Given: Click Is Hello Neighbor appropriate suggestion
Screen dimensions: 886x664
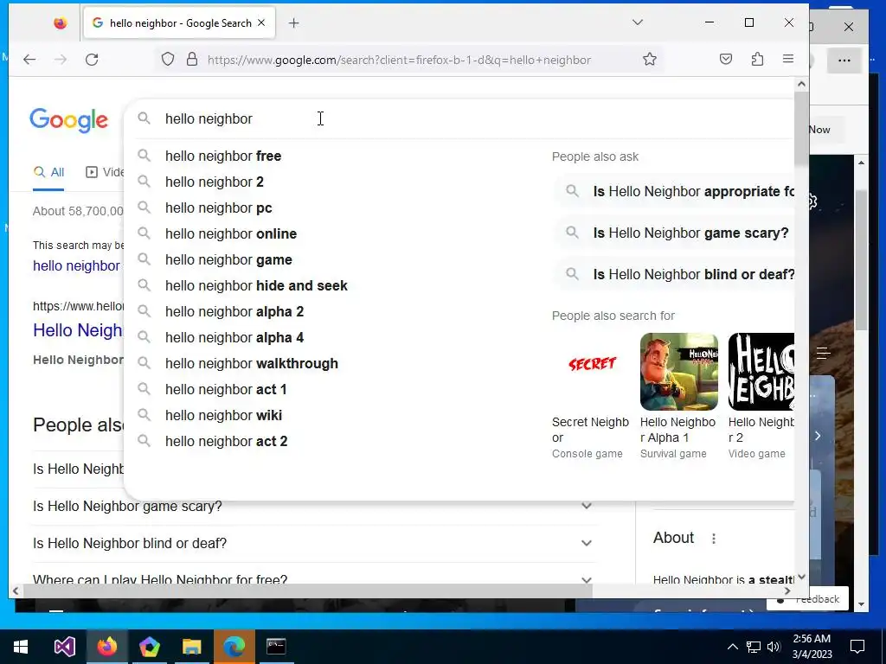Looking at the screenshot, I should [x=674, y=191].
